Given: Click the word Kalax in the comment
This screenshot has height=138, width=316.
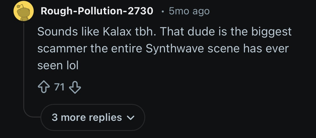Looking at the screenshot, I should (117, 32).
